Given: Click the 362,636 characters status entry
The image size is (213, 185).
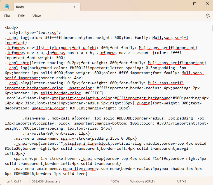Looking at the screenshot, I should pyautogui.click(x=46, y=181).
